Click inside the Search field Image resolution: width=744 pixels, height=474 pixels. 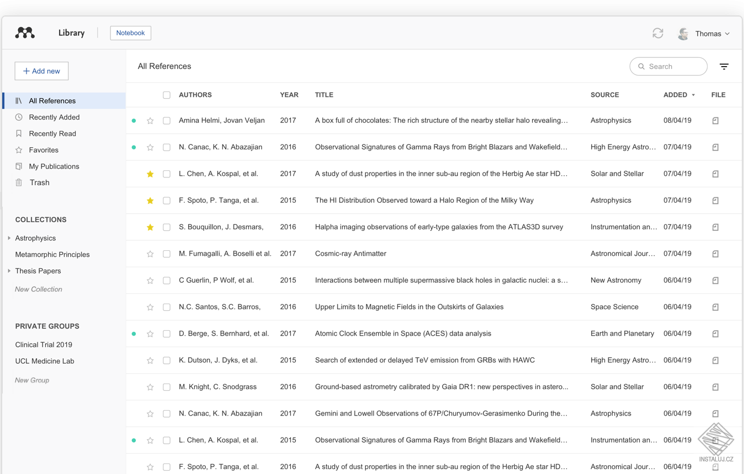[x=668, y=66]
